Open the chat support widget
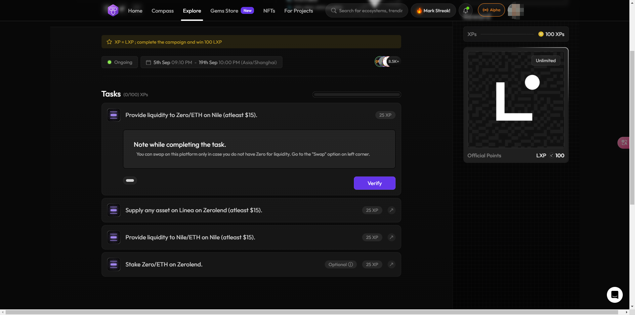 (x=614, y=295)
